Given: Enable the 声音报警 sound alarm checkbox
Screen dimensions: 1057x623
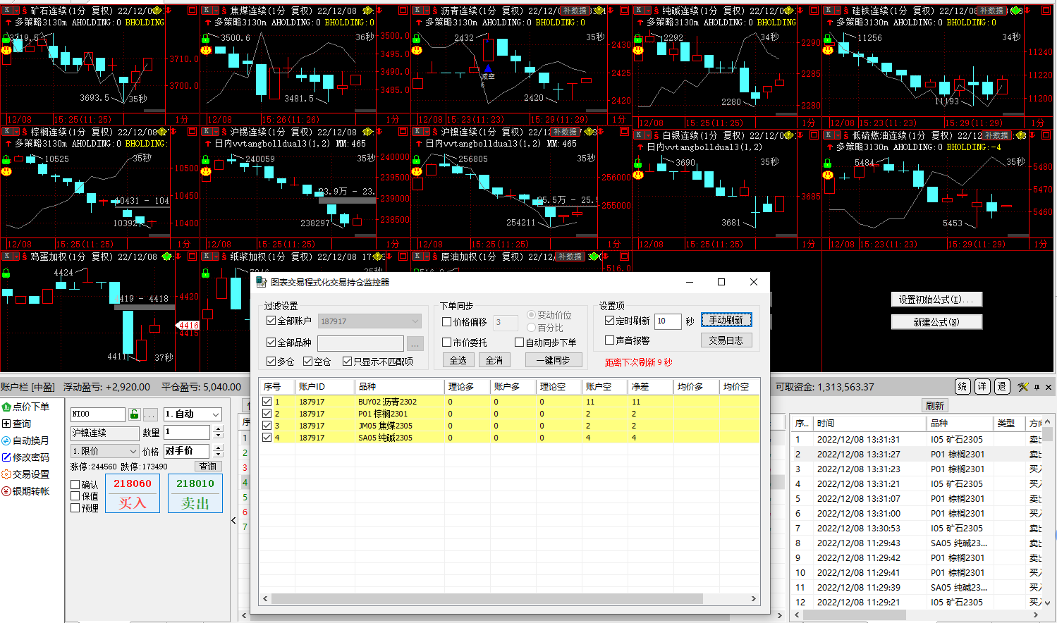Looking at the screenshot, I should coord(610,340).
